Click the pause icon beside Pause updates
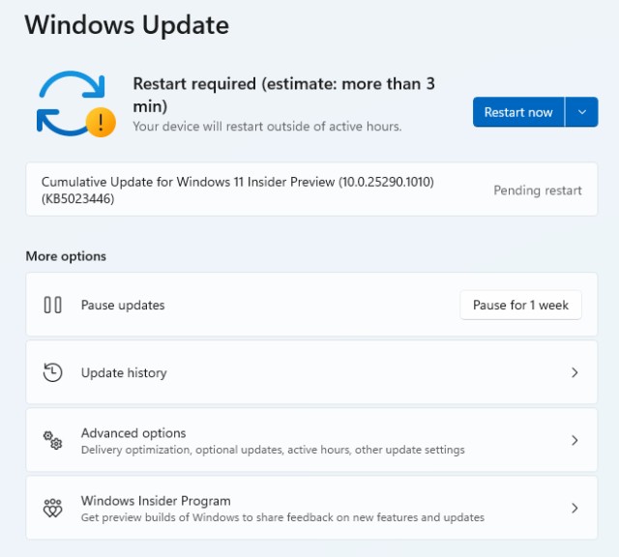 coord(53,306)
